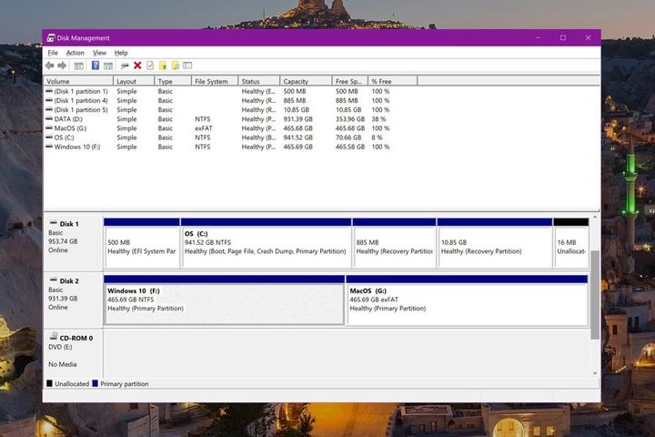Viewport: 655px width, 437px height.
Task: Select Windows 10 (F:) partition block
Action: 225,300
